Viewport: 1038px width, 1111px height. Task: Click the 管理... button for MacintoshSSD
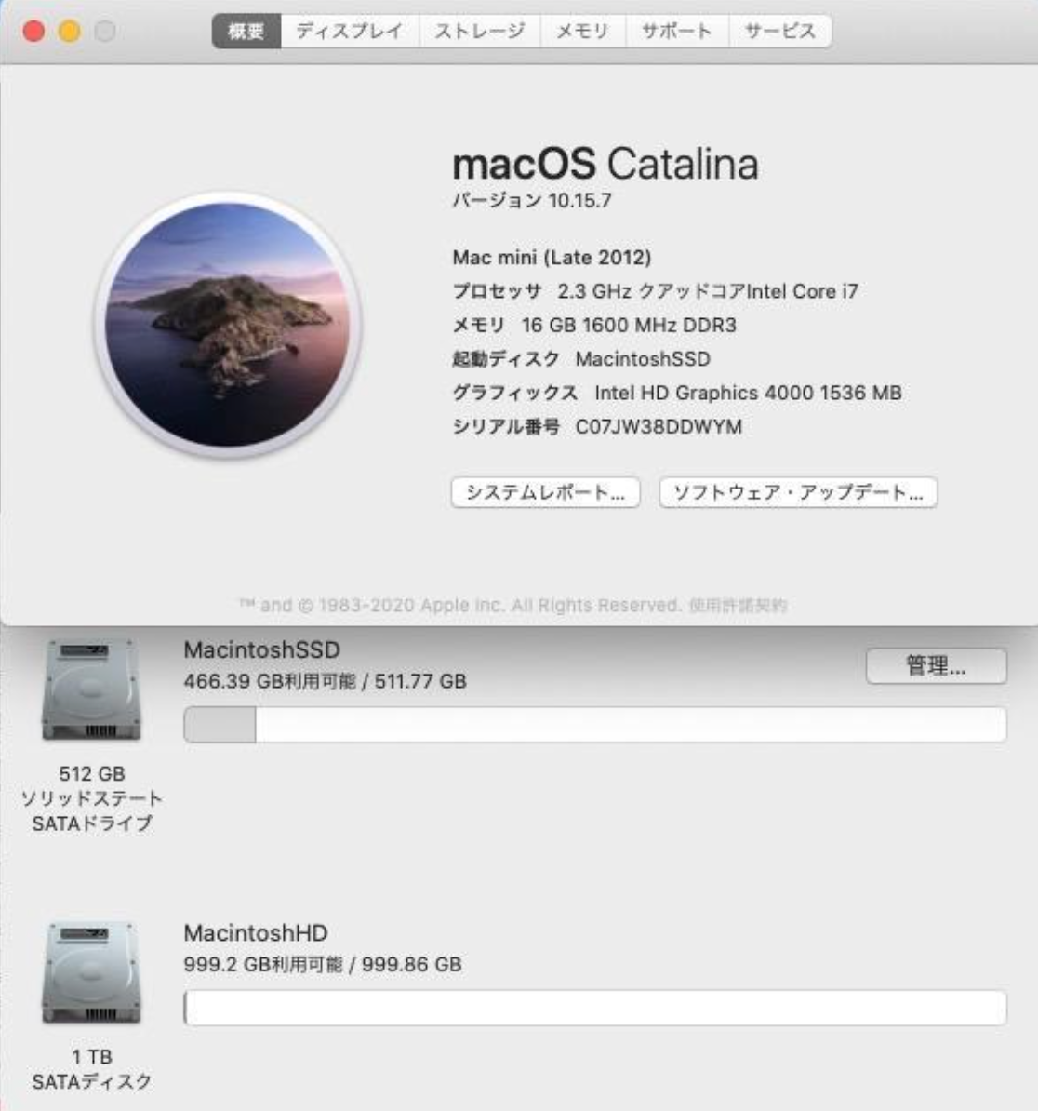tap(936, 666)
